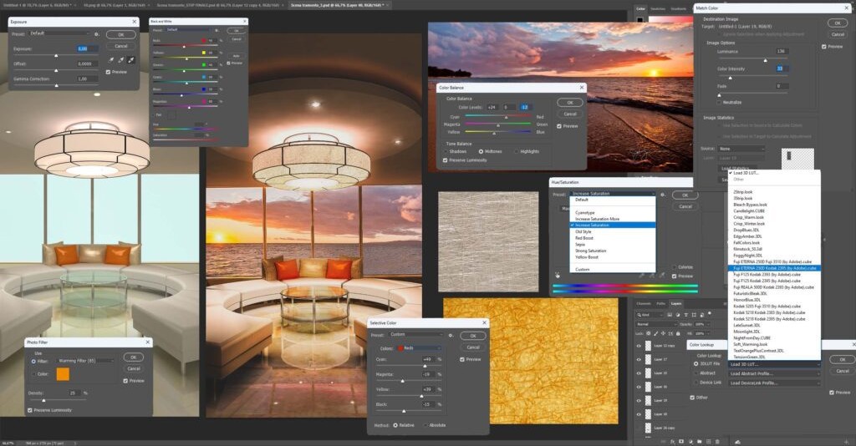
Task: Click Cancel in the Exposure dialog
Action: point(121,46)
